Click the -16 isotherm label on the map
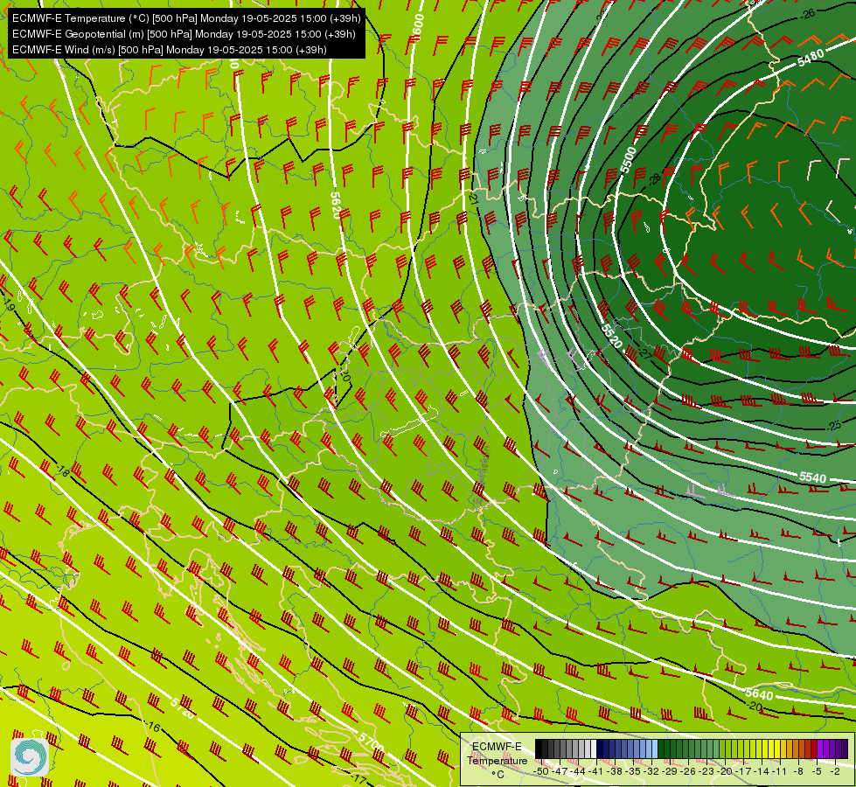 pyautogui.click(x=154, y=727)
